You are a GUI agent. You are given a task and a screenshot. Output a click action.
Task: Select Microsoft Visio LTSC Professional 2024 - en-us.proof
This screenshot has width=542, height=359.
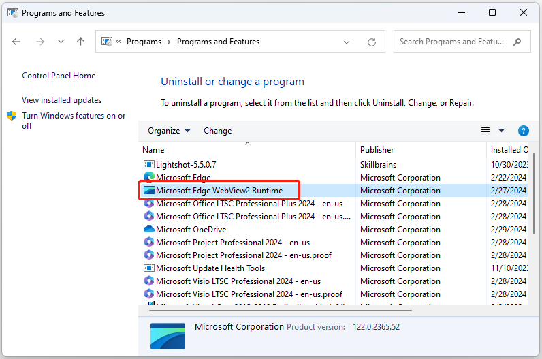249,294
